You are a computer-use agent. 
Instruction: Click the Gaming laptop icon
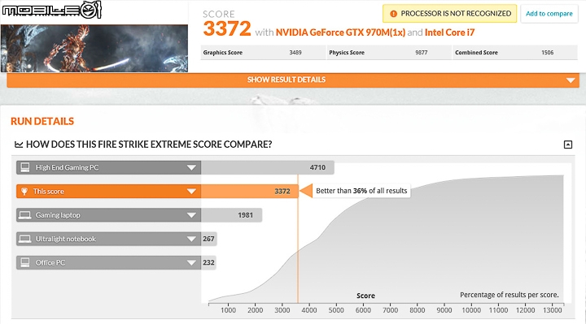coord(25,215)
